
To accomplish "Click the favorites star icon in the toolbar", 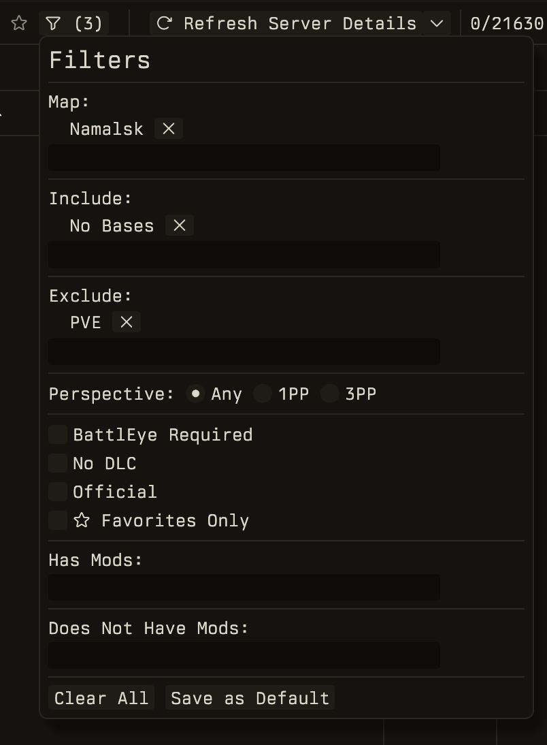I will 18,22.
